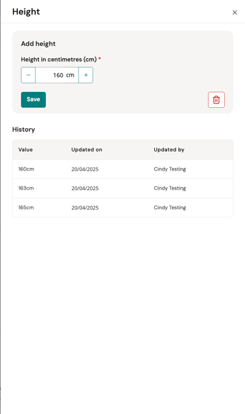Click the cm unit inside the input
The width and height of the screenshot is (245, 414).
pyautogui.click(x=70, y=75)
